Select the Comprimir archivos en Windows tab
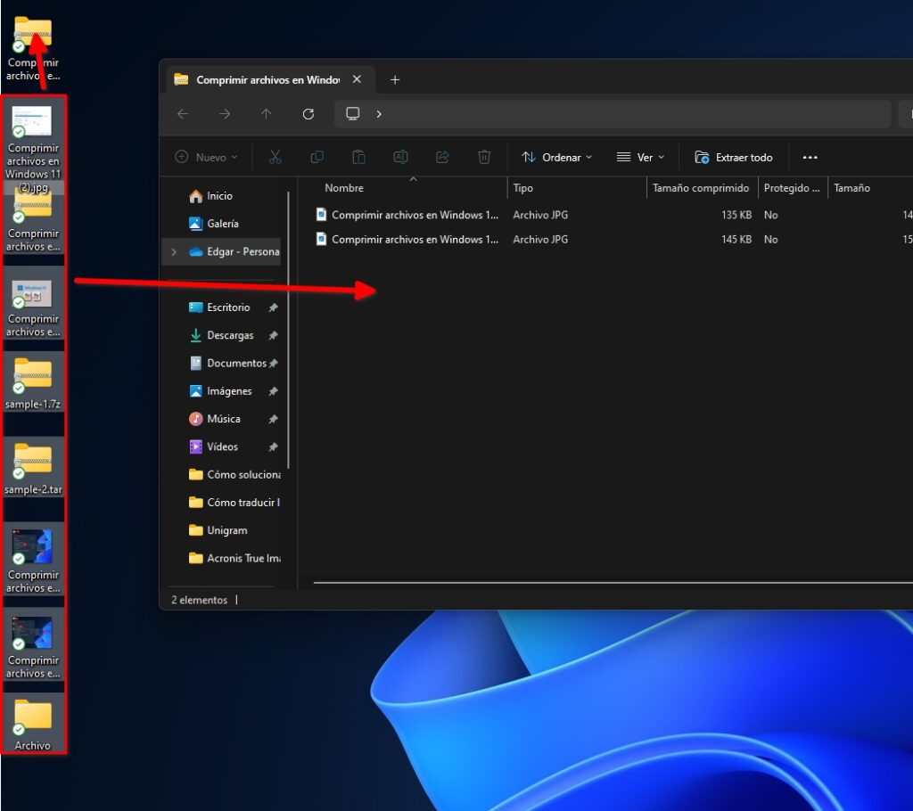Image resolution: width=913 pixels, height=811 pixels. click(x=267, y=79)
